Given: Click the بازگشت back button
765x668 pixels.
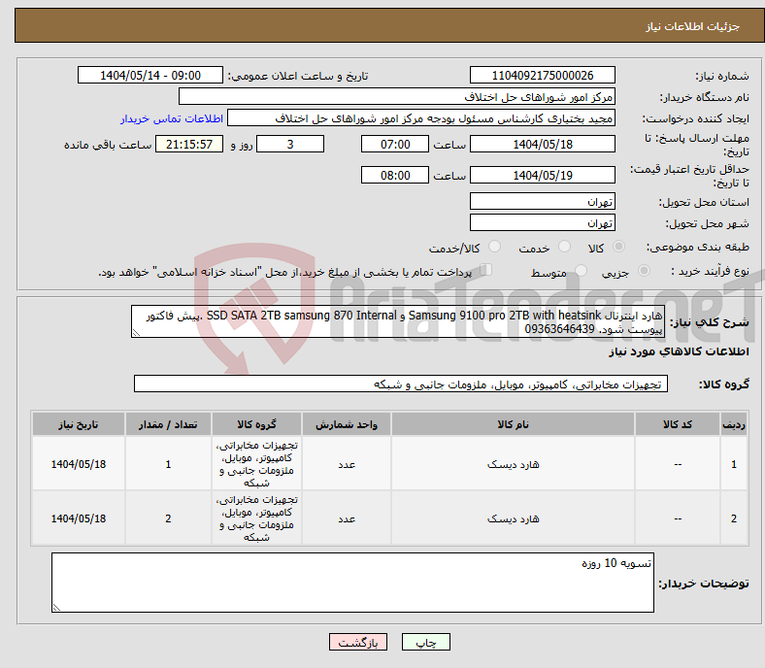Looking at the screenshot, I should [x=358, y=642].
